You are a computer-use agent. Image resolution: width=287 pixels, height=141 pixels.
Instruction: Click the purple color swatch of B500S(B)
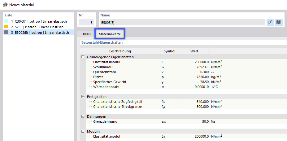coord(6,33)
